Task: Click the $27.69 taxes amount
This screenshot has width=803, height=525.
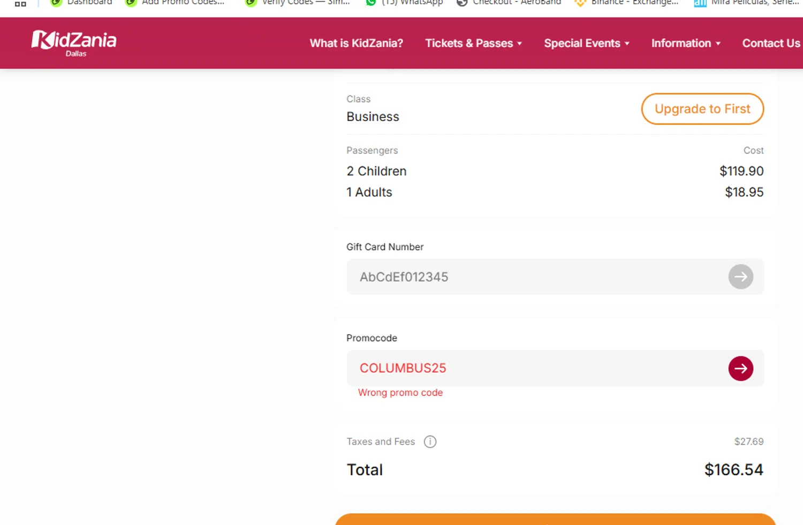Action: 749,442
